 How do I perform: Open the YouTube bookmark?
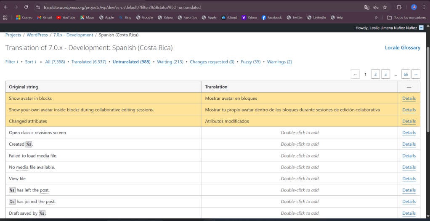[x=66, y=18]
